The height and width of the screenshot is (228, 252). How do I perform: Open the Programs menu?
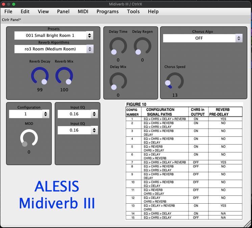coord(107,12)
